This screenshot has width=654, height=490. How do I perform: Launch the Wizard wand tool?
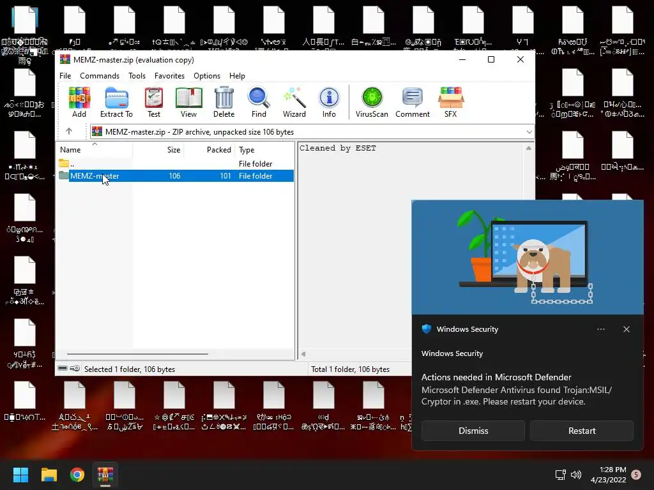(294, 102)
